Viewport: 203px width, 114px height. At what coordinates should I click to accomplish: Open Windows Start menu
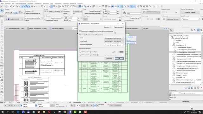tap(2, 112)
